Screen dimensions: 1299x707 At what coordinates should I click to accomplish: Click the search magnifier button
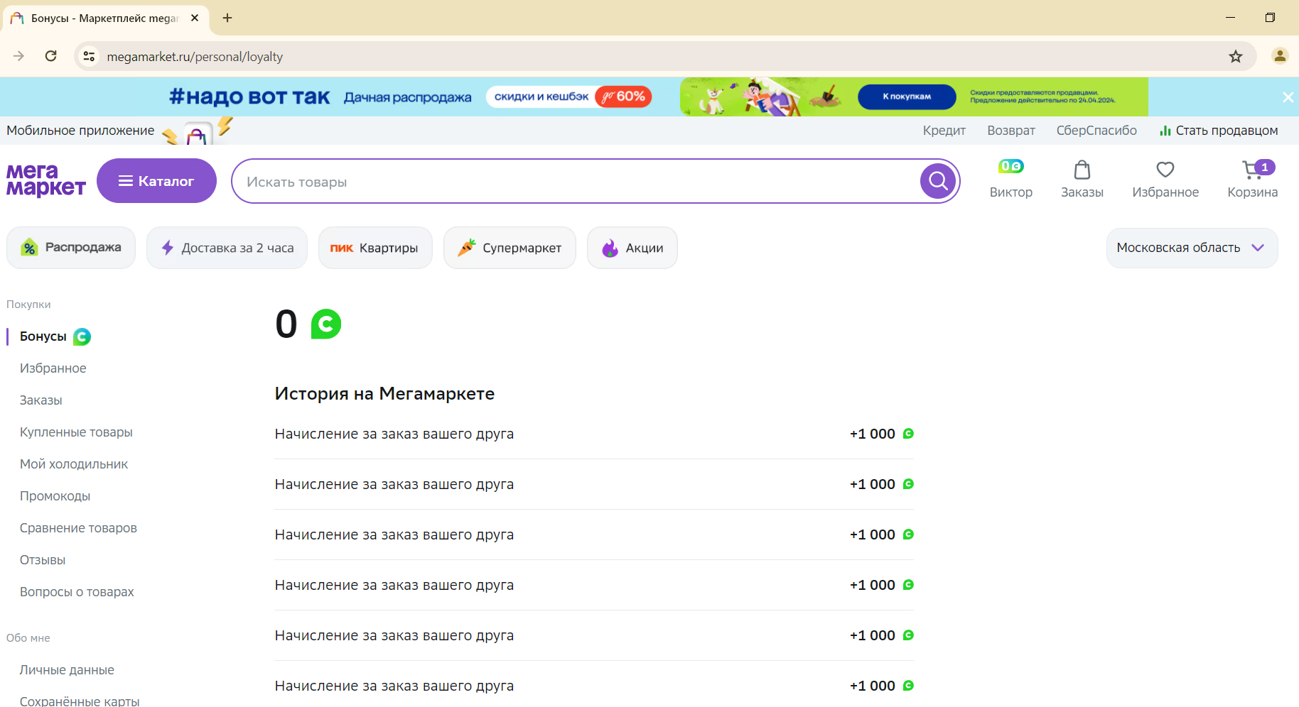click(x=938, y=181)
